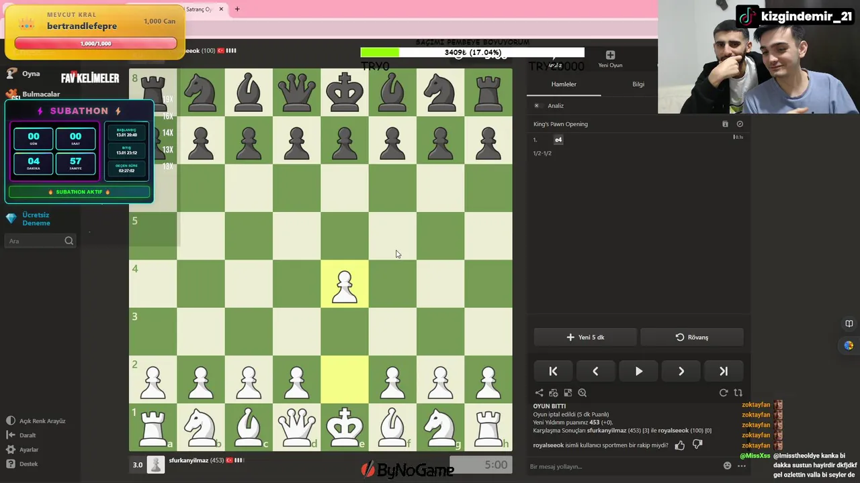This screenshot has height=483, width=860.
Task: Give thumbs down for opponent royalseeok
Action: click(x=697, y=445)
